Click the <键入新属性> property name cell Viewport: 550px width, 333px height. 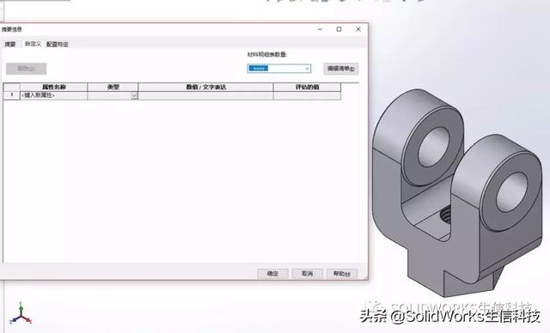pyautogui.click(x=53, y=95)
